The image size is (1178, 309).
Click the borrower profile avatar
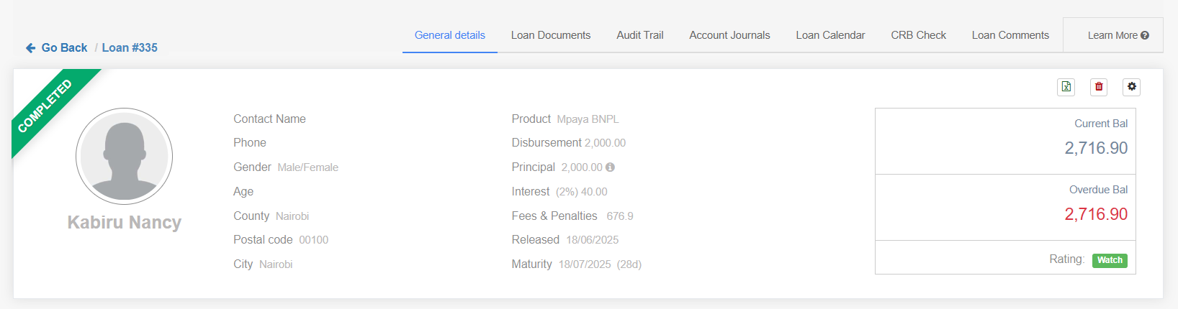click(124, 156)
